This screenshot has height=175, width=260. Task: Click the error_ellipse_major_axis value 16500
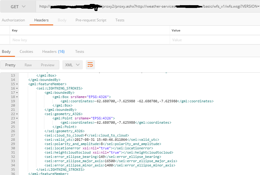tap(110, 161)
